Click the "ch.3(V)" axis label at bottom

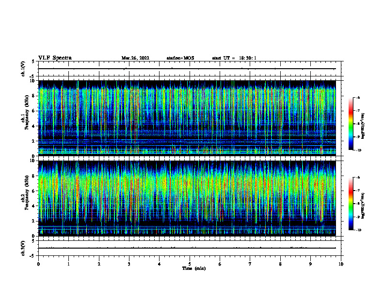[x=23, y=248]
